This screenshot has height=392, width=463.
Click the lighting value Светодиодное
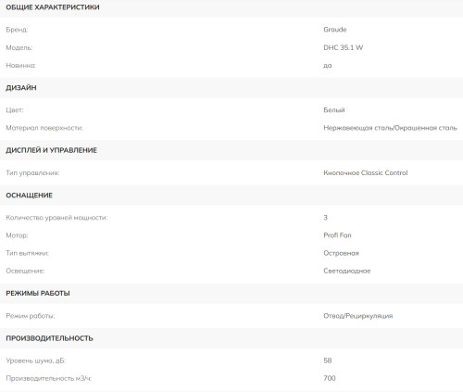pyautogui.click(x=347, y=271)
